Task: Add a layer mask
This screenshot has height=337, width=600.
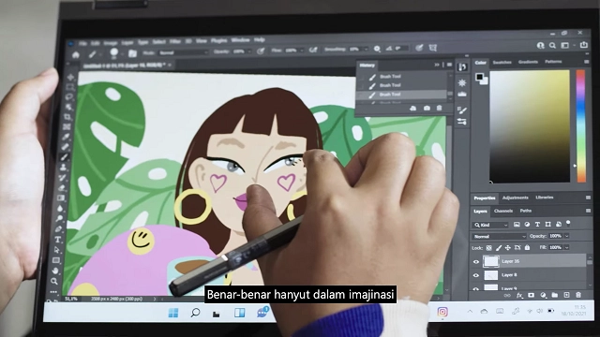Action: click(532, 295)
